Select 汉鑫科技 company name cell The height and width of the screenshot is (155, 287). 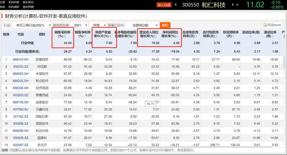click(42, 109)
